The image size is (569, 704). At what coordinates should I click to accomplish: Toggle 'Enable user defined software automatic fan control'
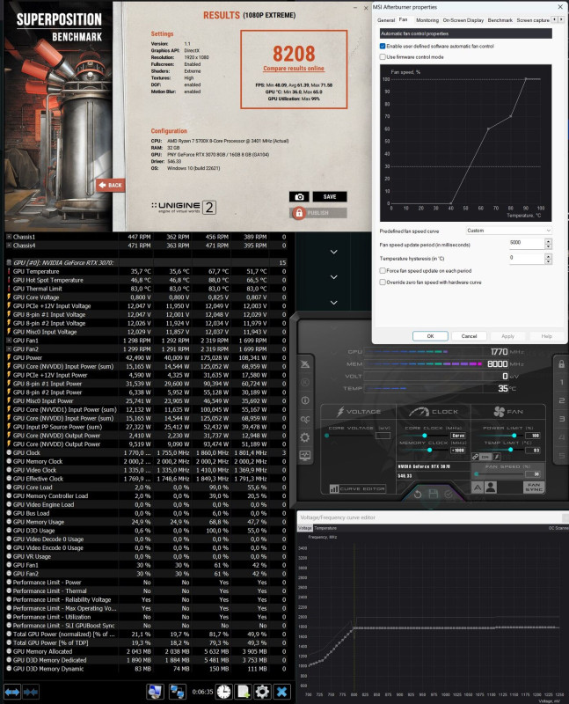point(383,47)
